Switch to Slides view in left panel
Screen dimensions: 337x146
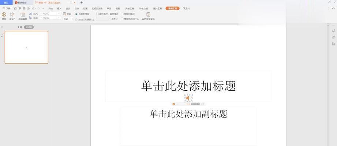click(29, 27)
